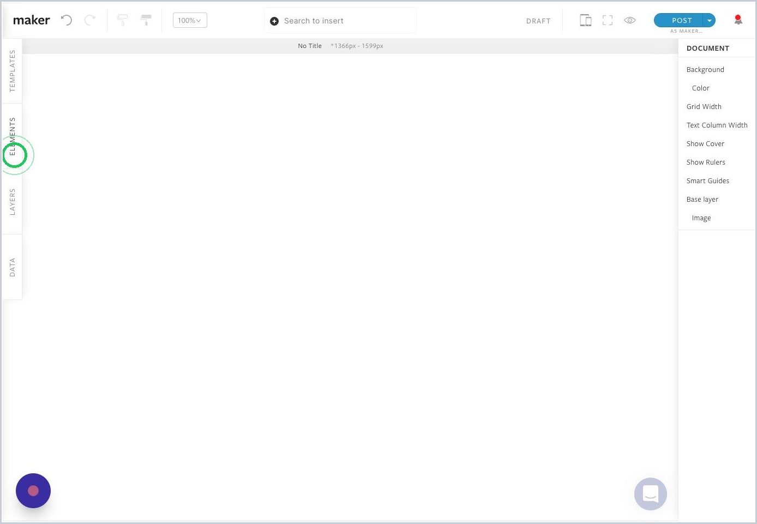This screenshot has width=757, height=524.
Task: Open the TEMPLATES side tab
Action: tap(12, 71)
